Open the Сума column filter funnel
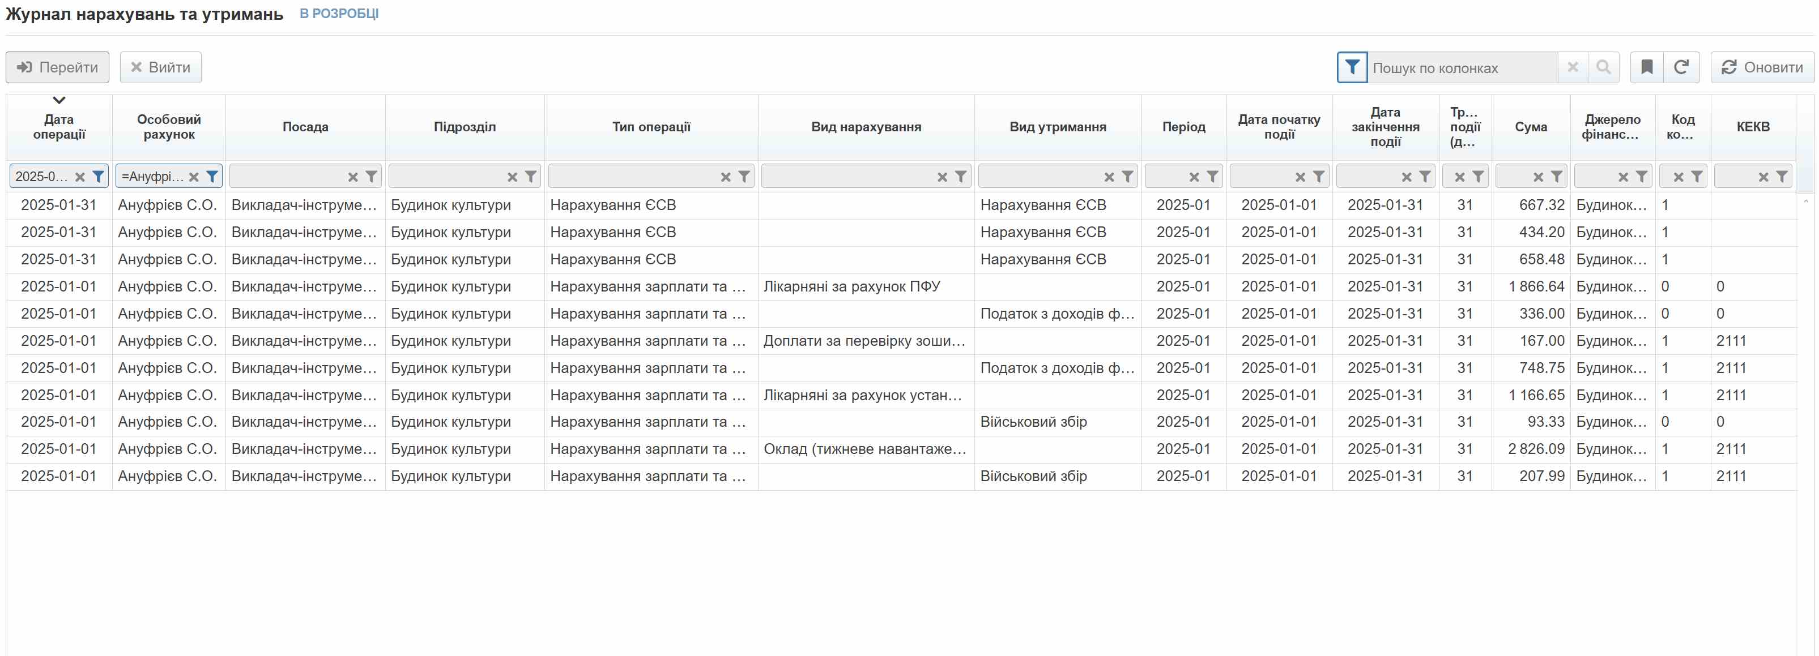The width and height of the screenshot is (1819, 656). click(x=1556, y=177)
